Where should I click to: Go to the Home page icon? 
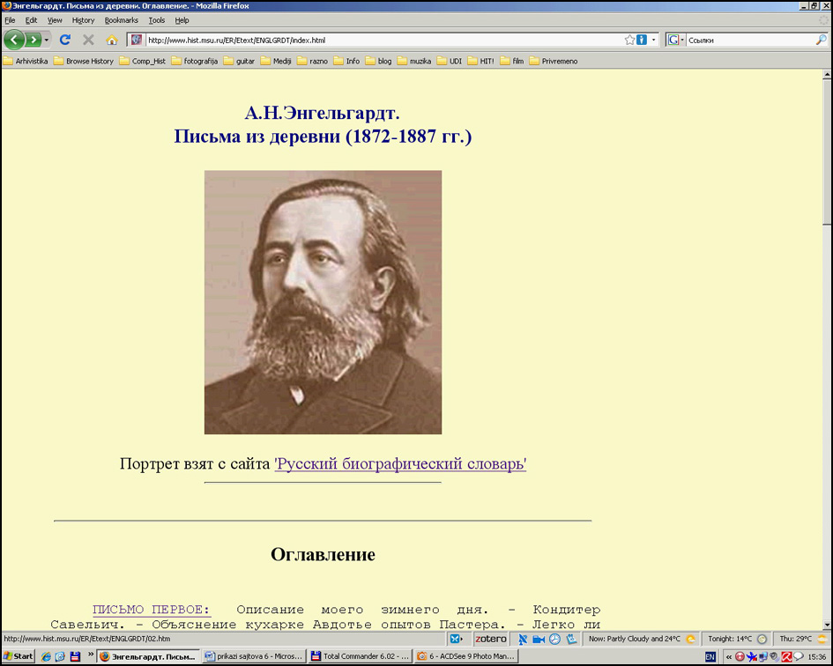[111, 40]
